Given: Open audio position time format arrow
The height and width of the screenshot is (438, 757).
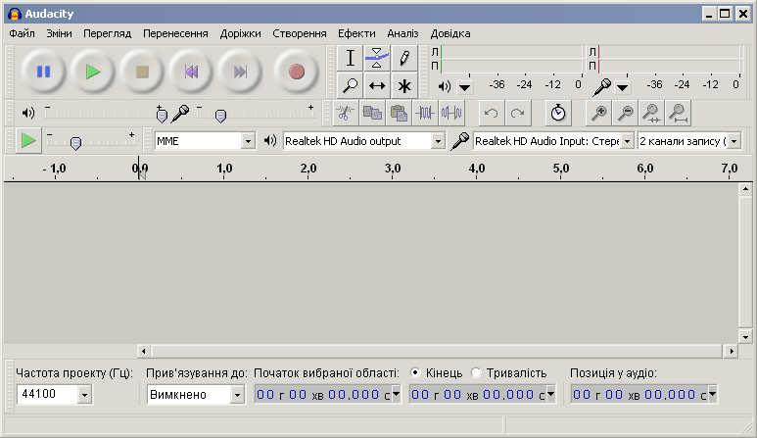Looking at the screenshot, I should pos(712,394).
